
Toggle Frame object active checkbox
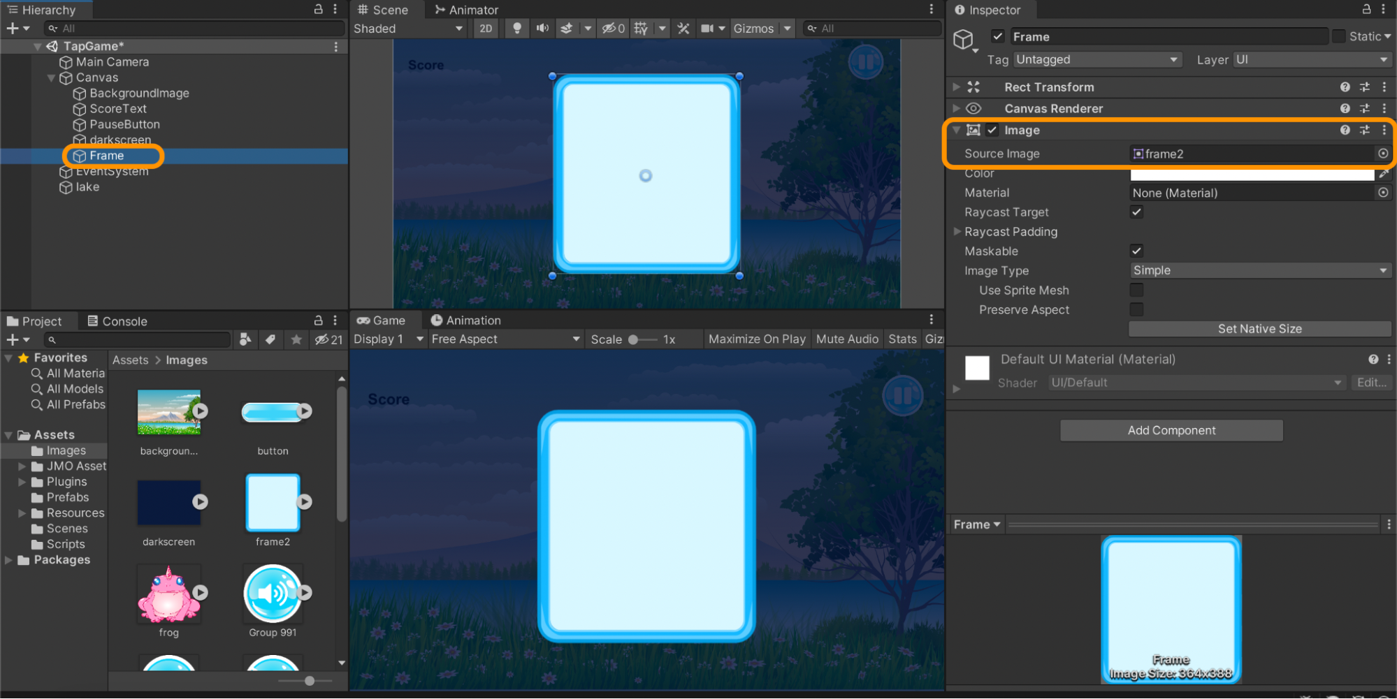point(998,36)
